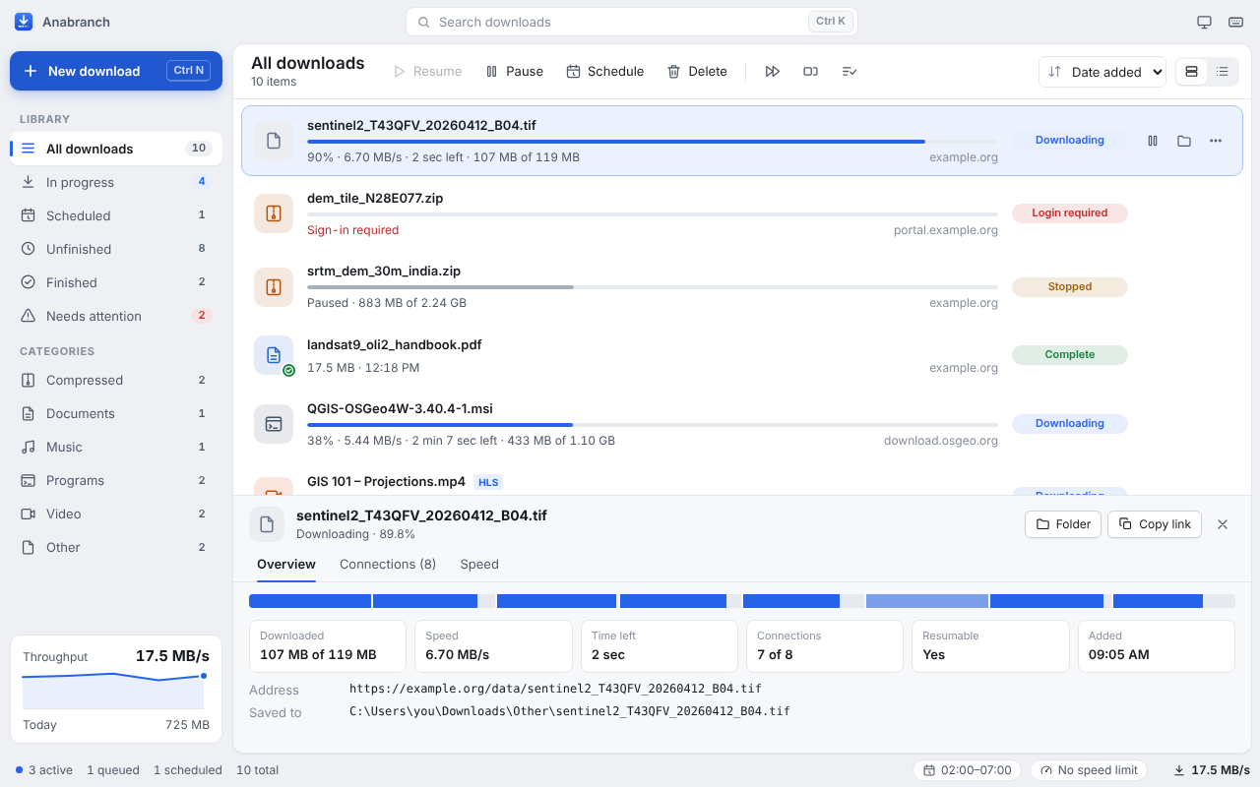The width and height of the screenshot is (1260, 787).
Task: Click the Search downloads field
Action: pos(632,22)
